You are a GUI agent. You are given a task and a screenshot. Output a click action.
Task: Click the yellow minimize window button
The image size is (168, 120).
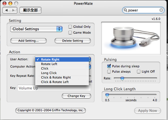(x=10, y=3)
